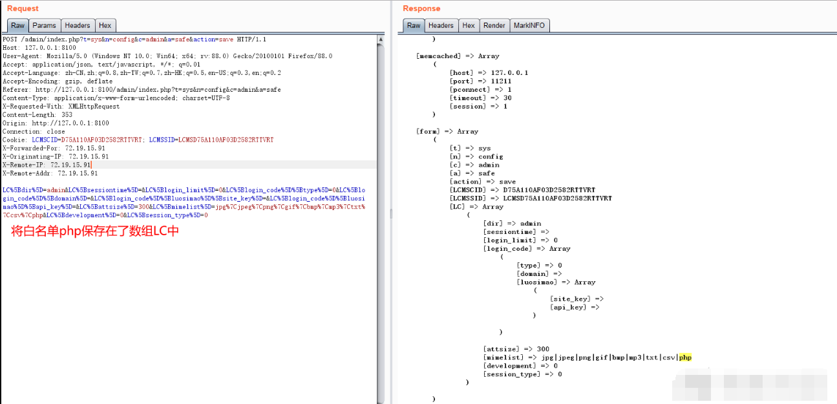Image resolution: width=837 pixels, height=404 pixels.
Task: Click the [pconnect] => 1 line
Action: [480, 90]
